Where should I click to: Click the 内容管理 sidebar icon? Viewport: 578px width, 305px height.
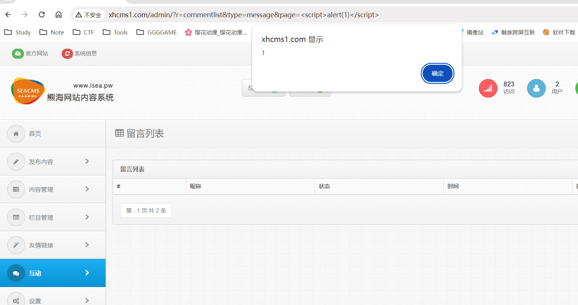[16, 189]
